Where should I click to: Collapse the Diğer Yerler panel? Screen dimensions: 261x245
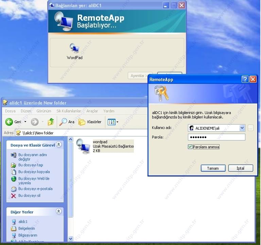pos(58,211)
